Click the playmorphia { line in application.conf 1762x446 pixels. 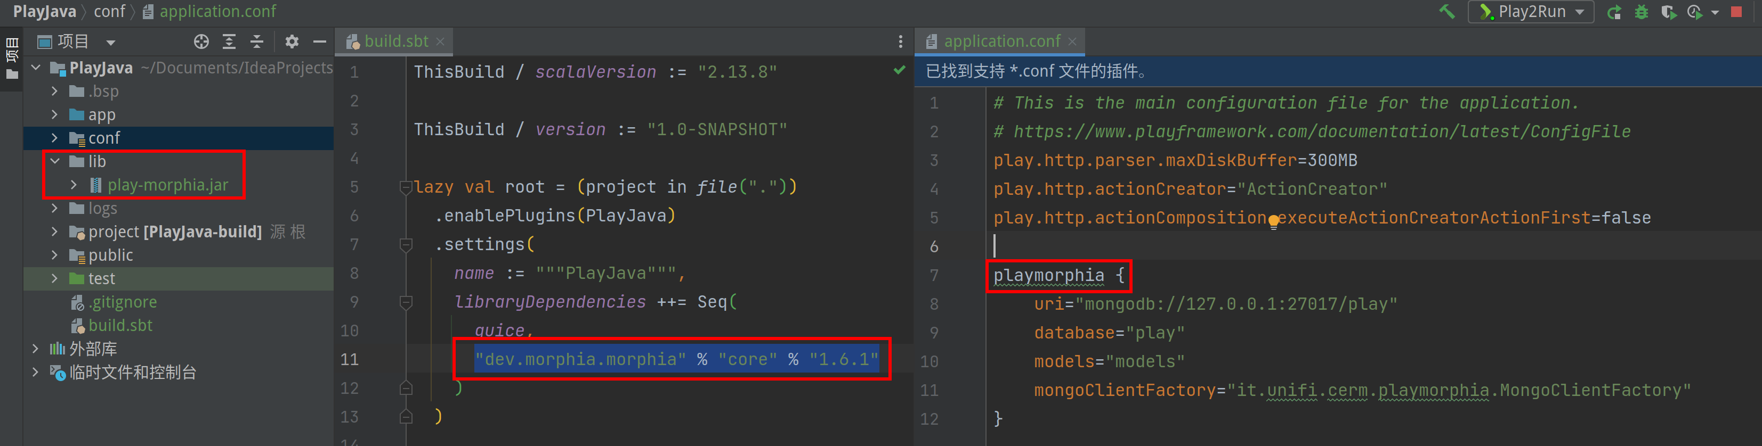click(1059, 275)
